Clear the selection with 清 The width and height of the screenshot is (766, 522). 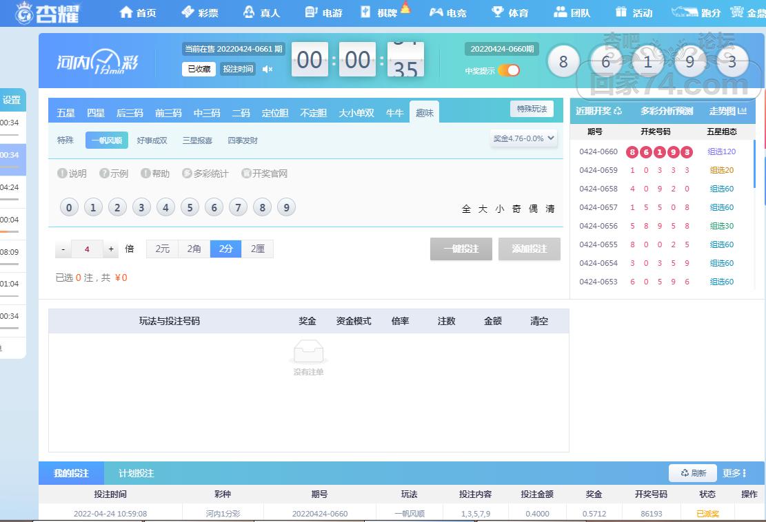pyautogui.click(x=550, y=209)
